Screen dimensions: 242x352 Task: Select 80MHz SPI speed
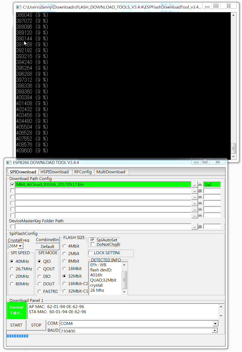[x=12, y=284]
